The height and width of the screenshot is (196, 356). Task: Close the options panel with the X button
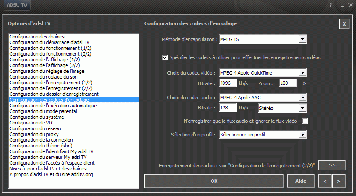pos(344,24)
